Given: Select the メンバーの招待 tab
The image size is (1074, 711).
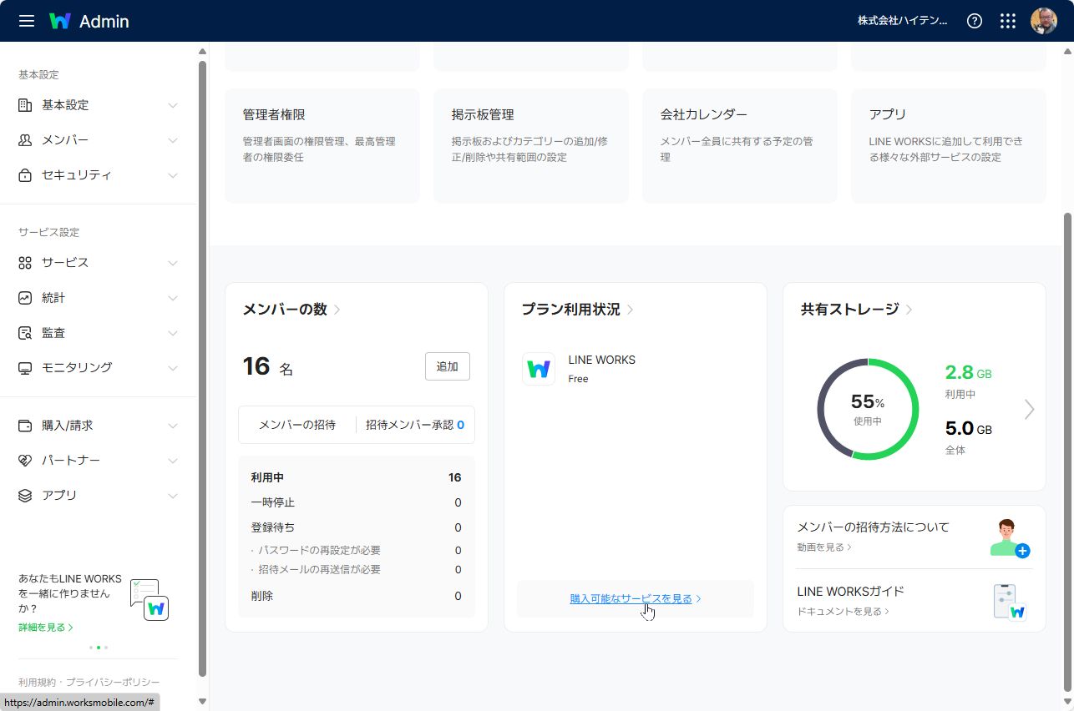Looking at the screenshot, I should tap(297, 425).
